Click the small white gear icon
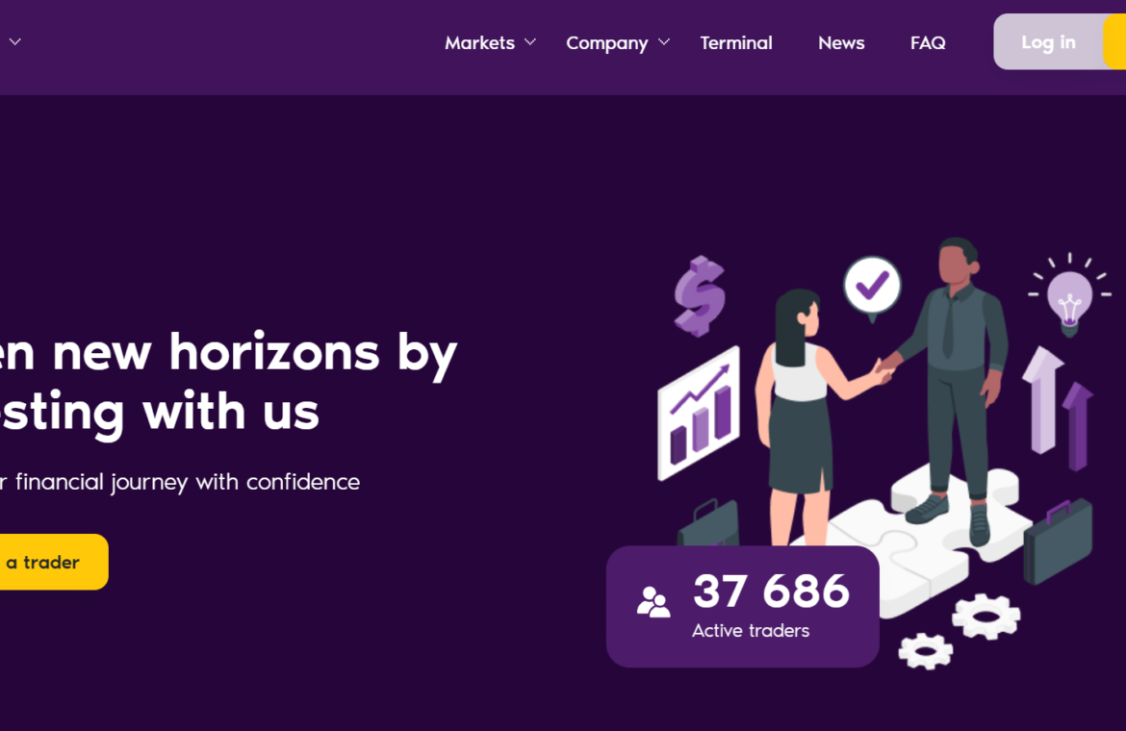The height and width of the screenshot is (731, 1126). pos(926,651)
